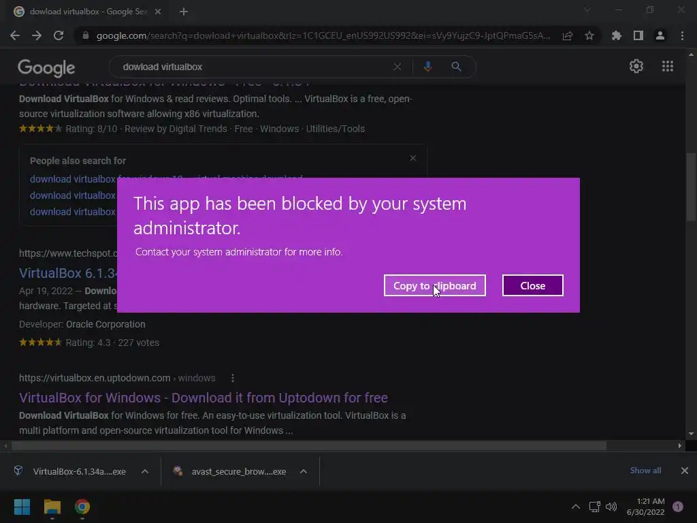The image size is (697, 523).
Task: Open VirtualBox for Windows Uptodown result
Action: point(203,398)
